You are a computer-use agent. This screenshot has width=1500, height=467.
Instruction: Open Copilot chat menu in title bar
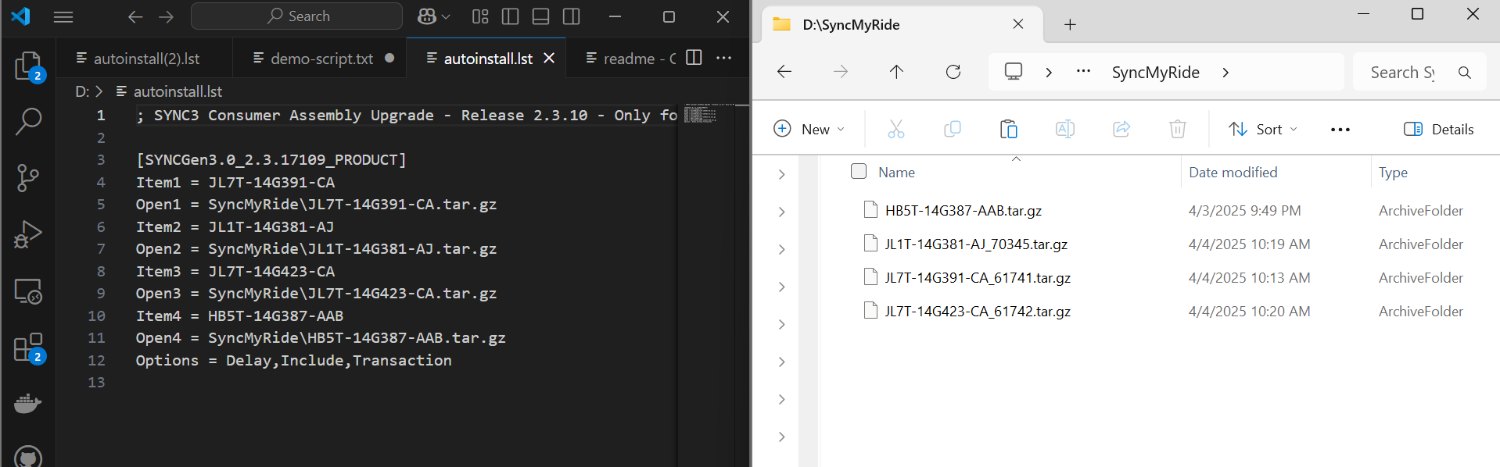(434, 16)
